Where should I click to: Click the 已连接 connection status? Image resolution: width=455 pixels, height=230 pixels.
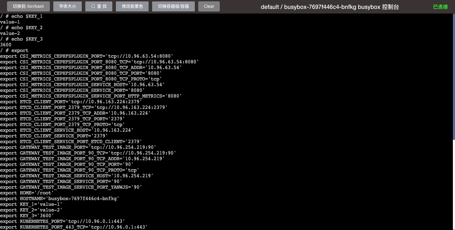(x=440, y=7)
